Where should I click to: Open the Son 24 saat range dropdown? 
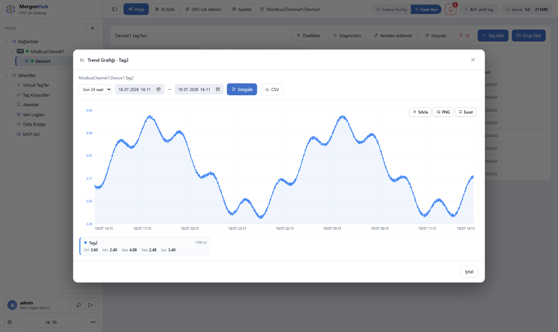click(95, 89)
